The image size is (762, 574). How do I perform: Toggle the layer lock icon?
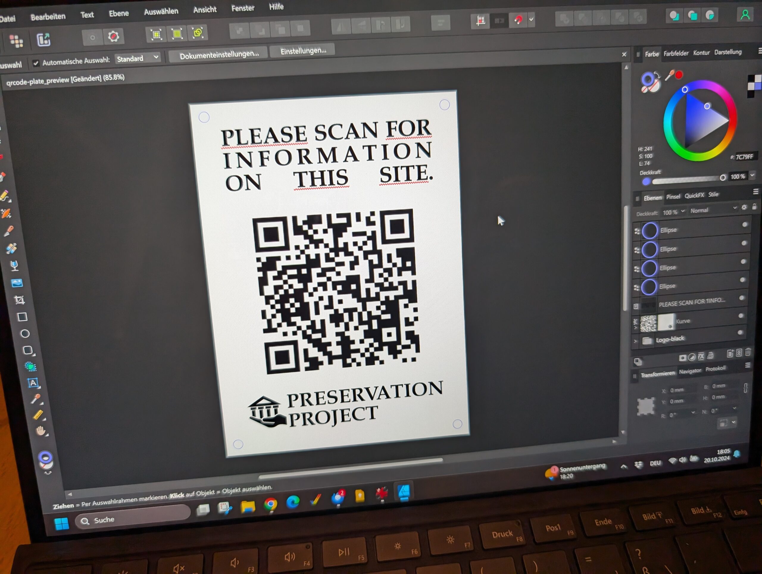point(755,206)
